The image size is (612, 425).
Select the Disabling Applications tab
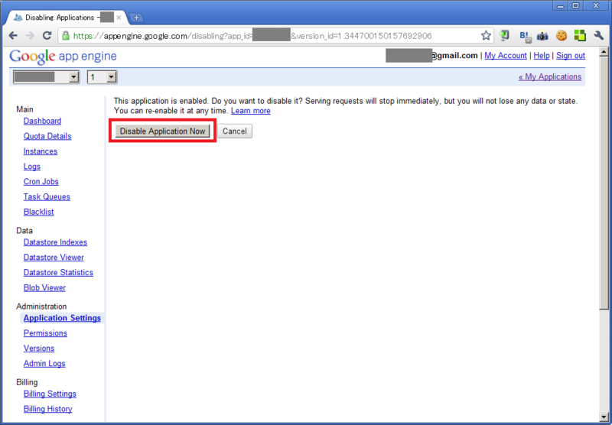[x=67, y=18]
